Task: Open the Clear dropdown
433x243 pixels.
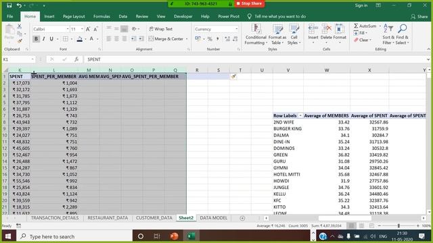Action: (x=363, y=40)
